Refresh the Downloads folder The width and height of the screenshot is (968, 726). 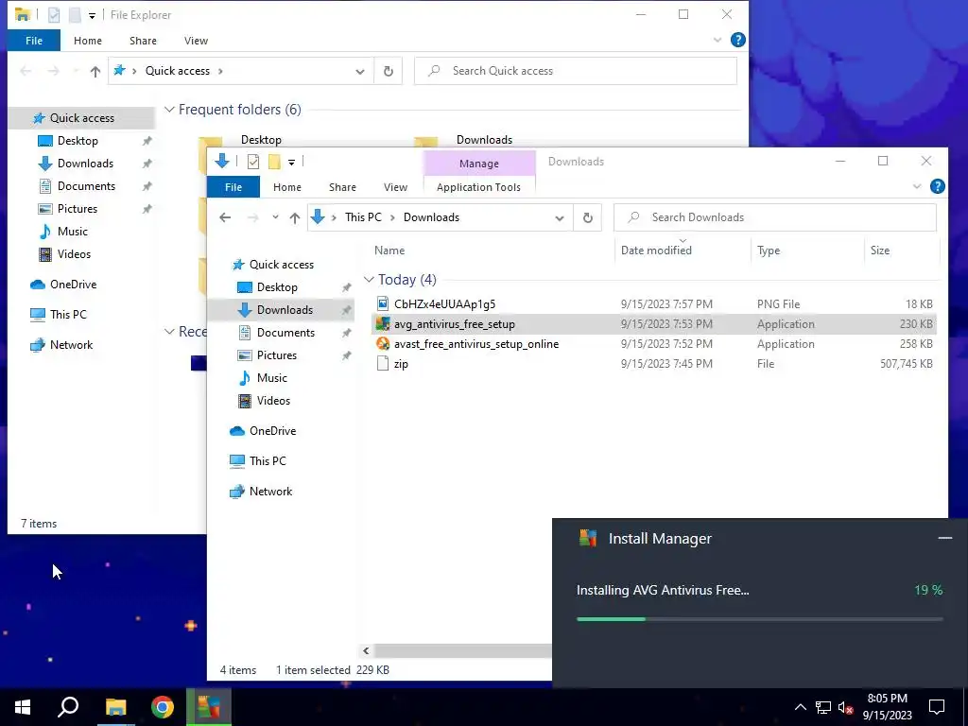coord(588,217)
